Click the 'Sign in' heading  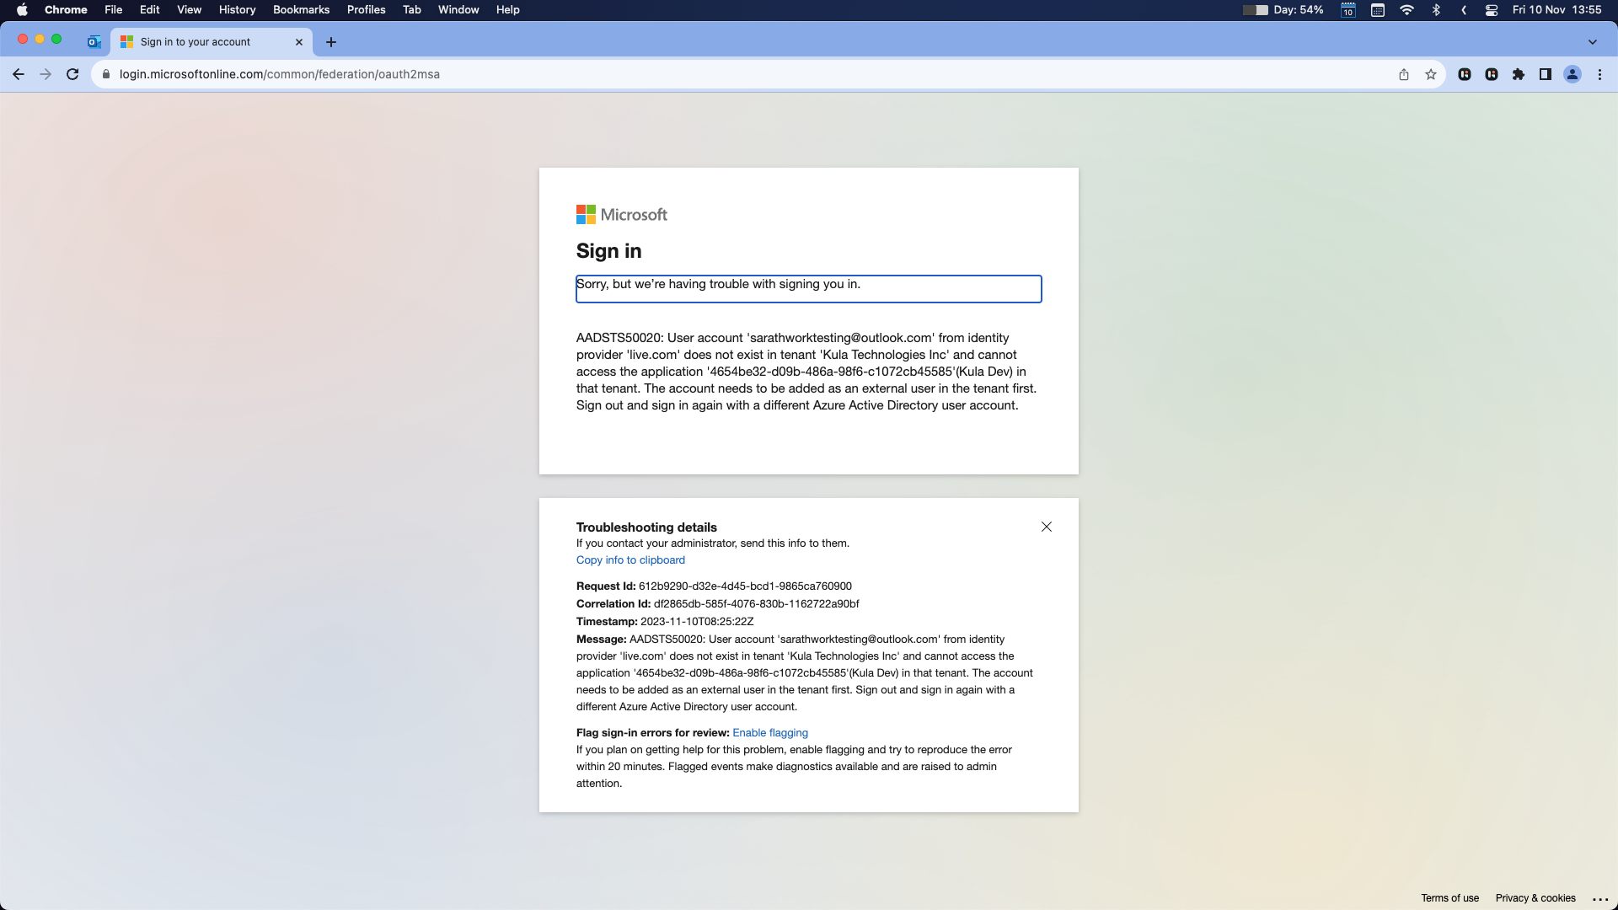(x=608, y=251)
